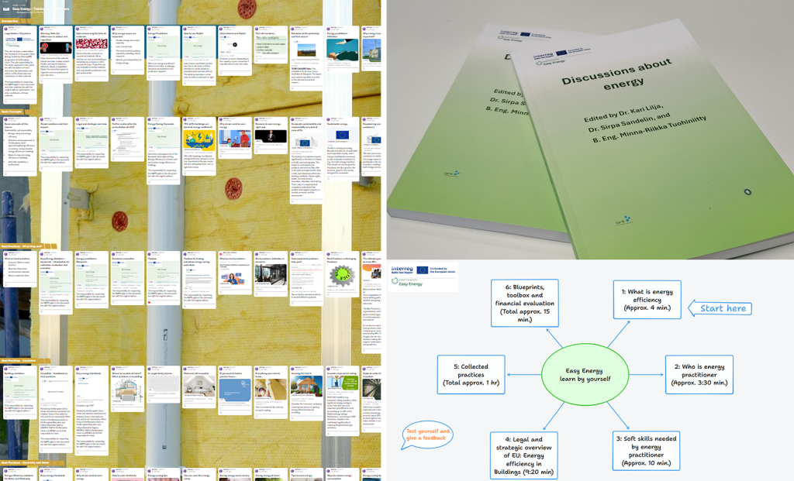This screenshot has height=481, width=794.
Task: Click the play button on the video card
Action: pyautogui.click(x=235, y=44)
